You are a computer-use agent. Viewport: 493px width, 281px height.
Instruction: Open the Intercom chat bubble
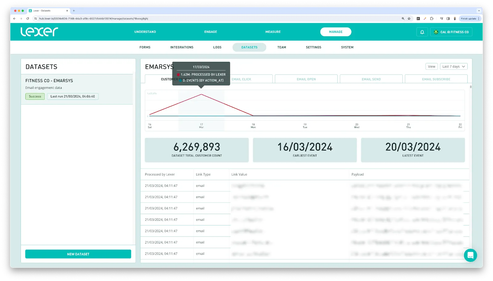click(x=470, y=255)
